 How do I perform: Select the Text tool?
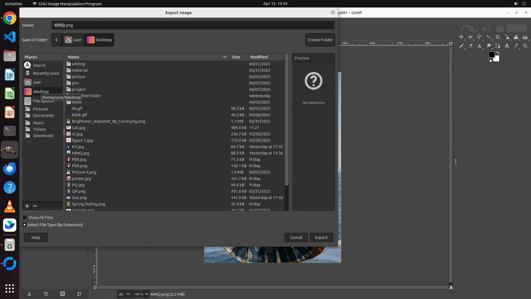pos(507,46)
